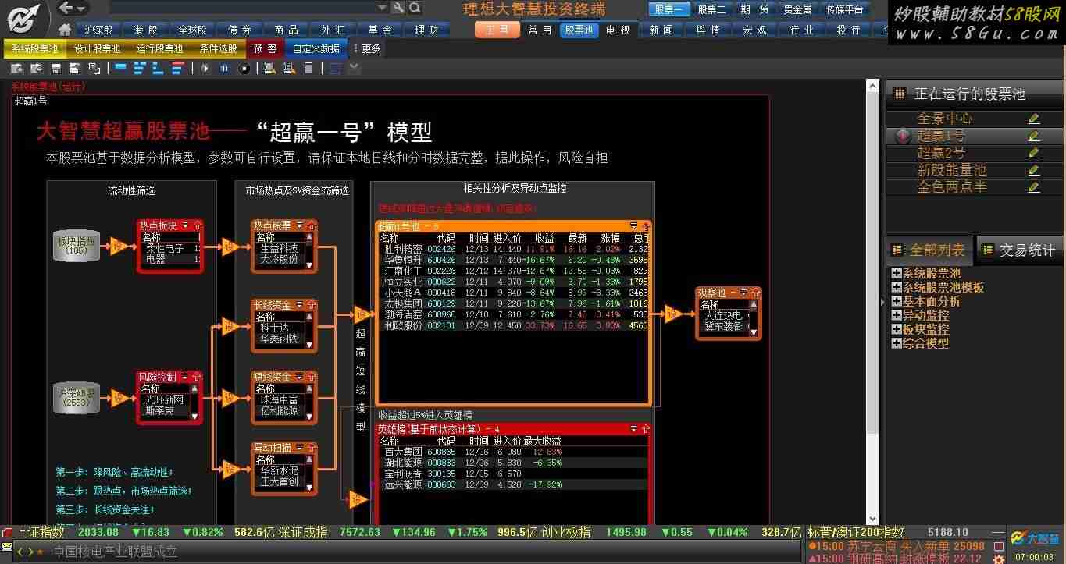Expand the 异动监控 tree node

tap(897, 315)
